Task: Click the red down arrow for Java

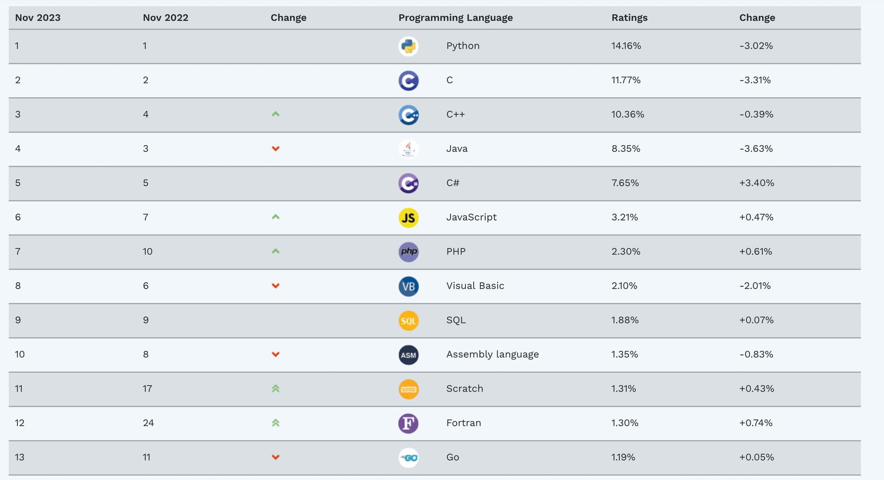Action: 276,148
